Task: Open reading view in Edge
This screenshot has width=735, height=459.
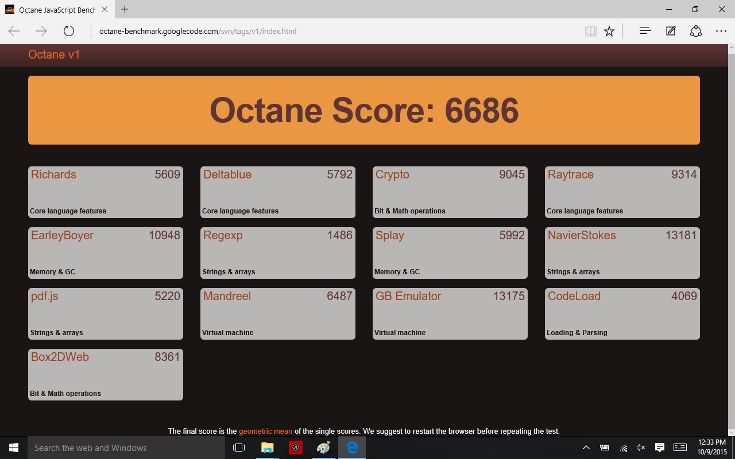Action: pos(590,31)
